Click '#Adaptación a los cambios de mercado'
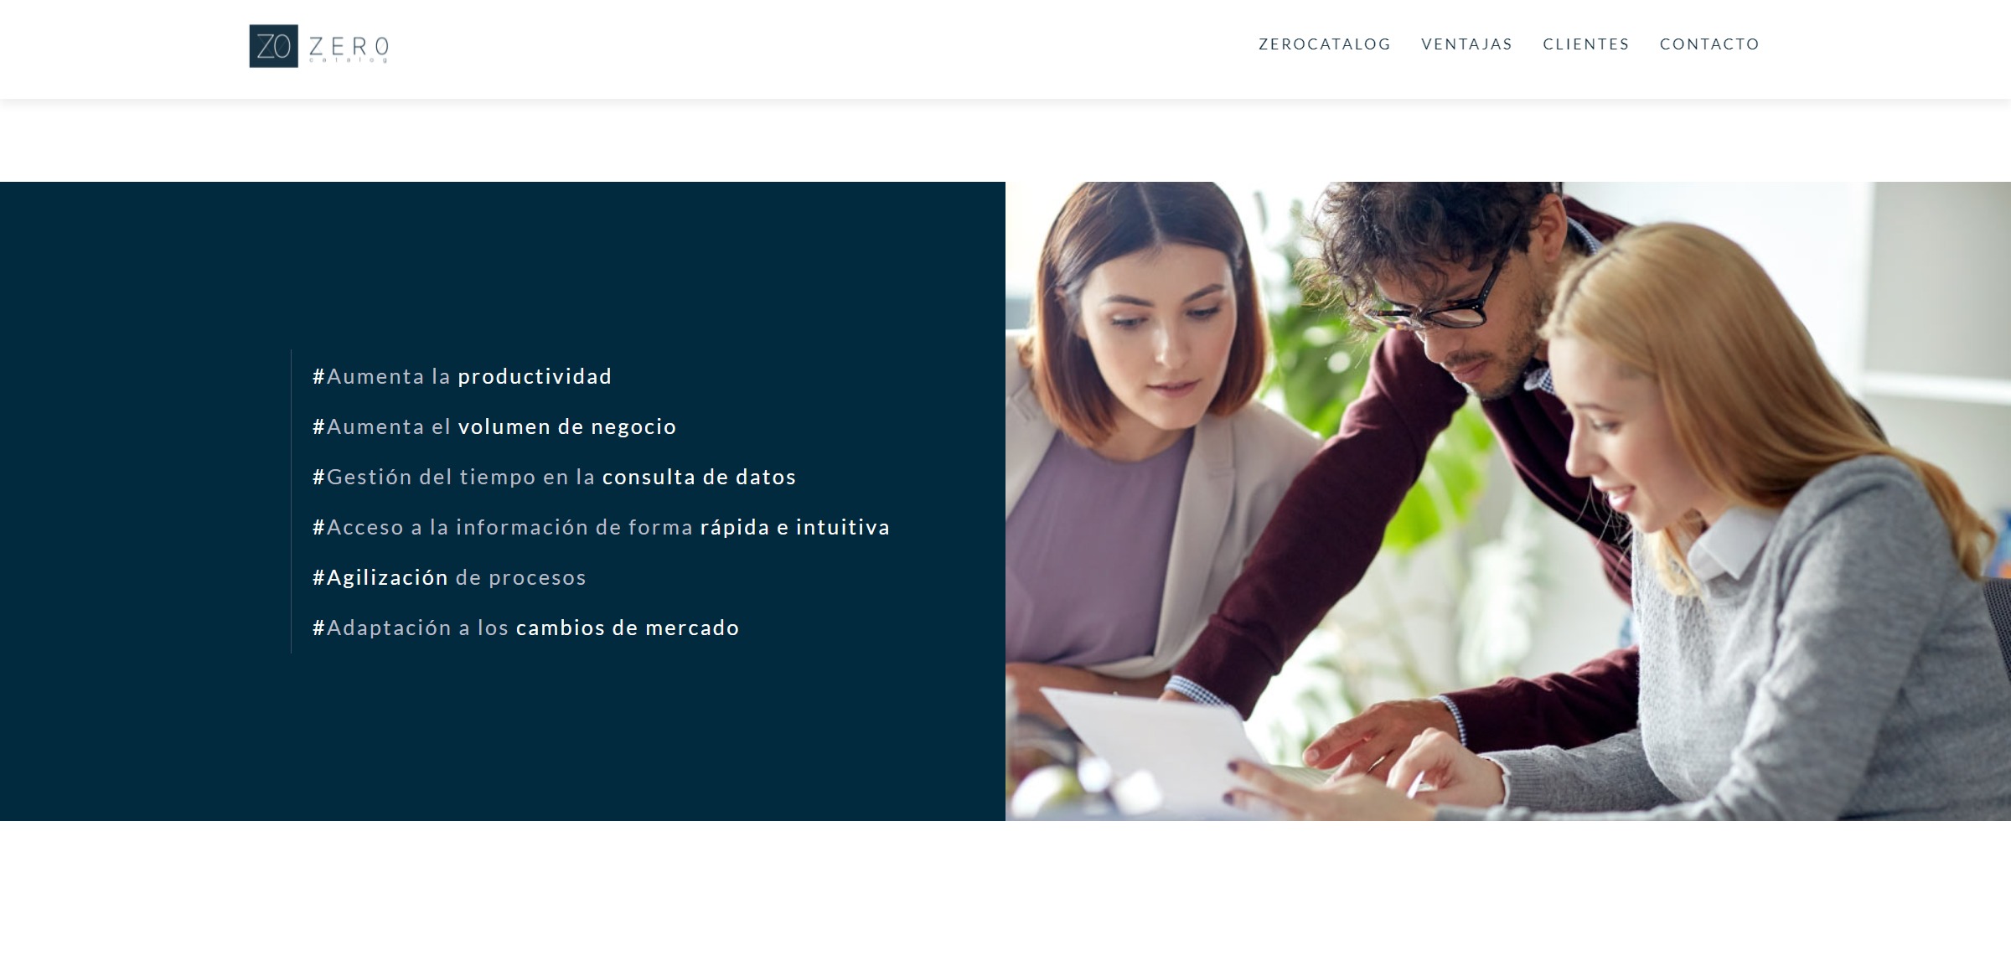Viewport: 2011px width, 966px height. click(x=525, y=628)
